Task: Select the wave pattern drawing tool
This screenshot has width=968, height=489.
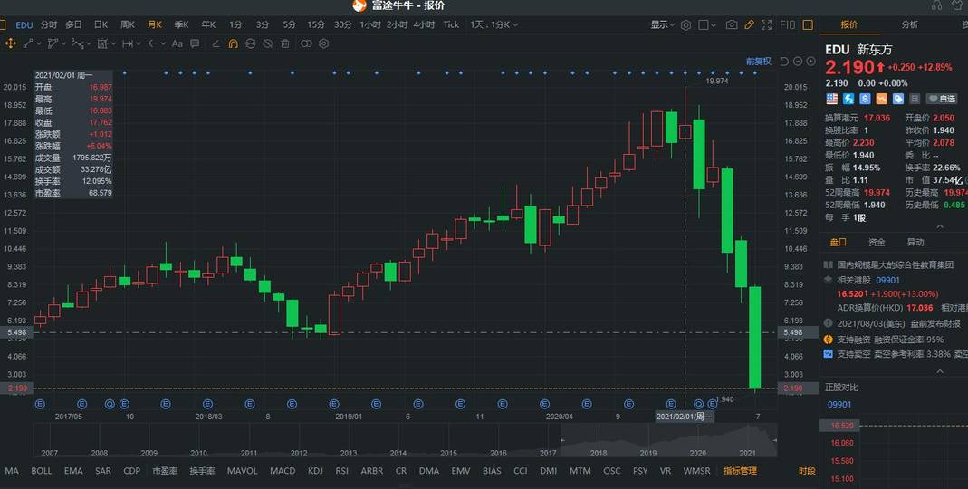Action: click(x=78, y=43)
